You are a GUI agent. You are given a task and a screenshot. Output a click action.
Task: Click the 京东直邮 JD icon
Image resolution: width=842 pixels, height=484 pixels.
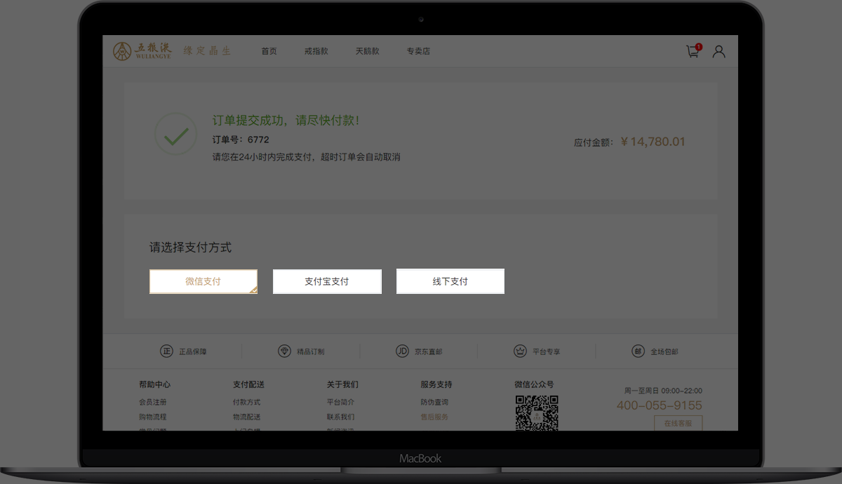point(402,351)
